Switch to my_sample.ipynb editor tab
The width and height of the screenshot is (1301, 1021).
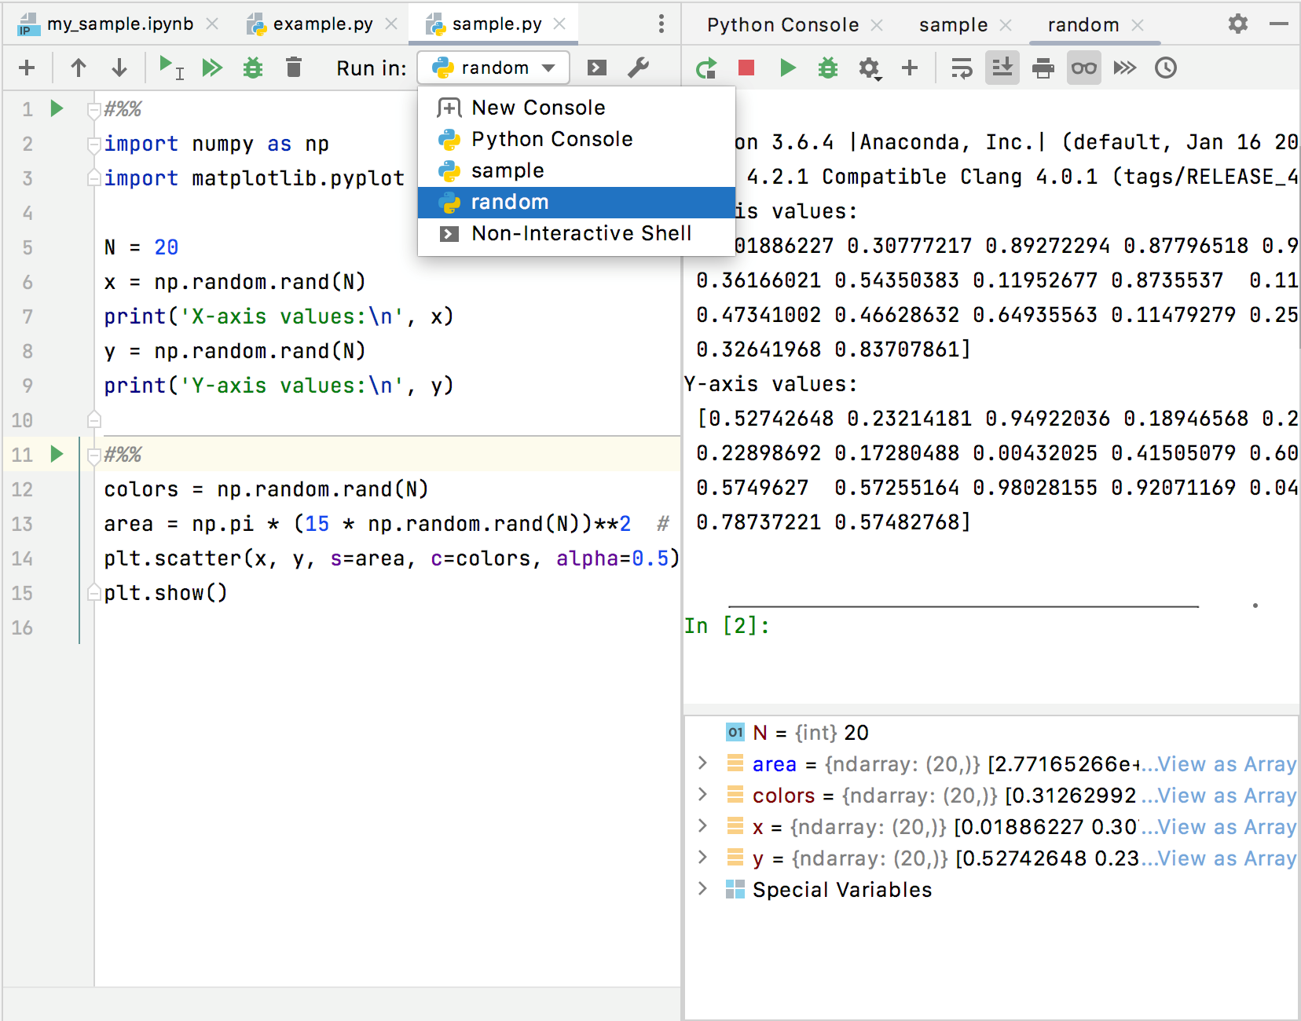coord(119,24)
